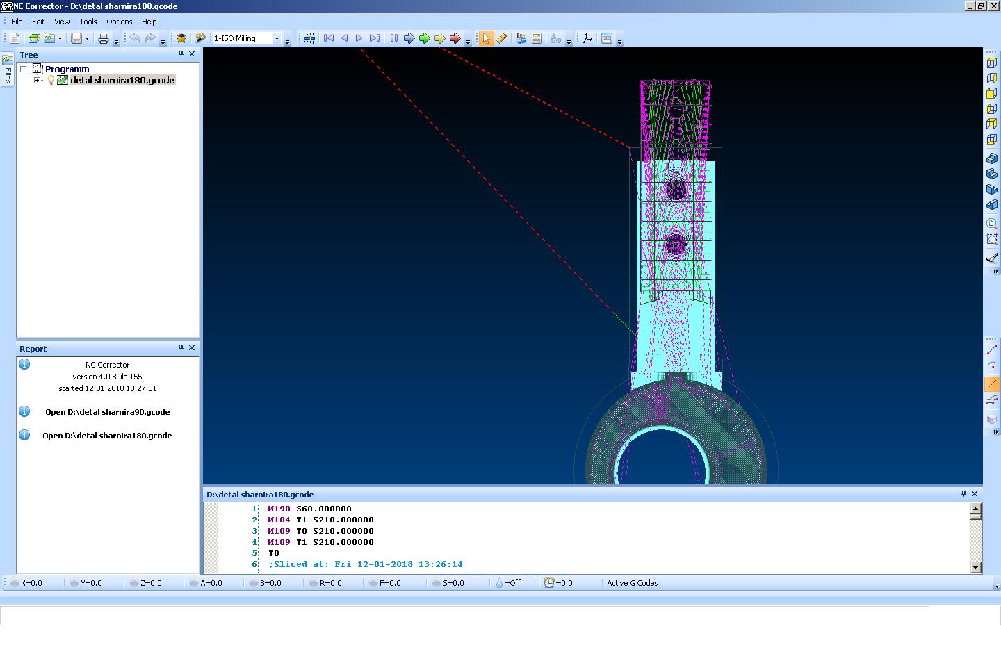Click the bug debug icon
This screenshot has width=1001, height=667.
coord(181,39)
